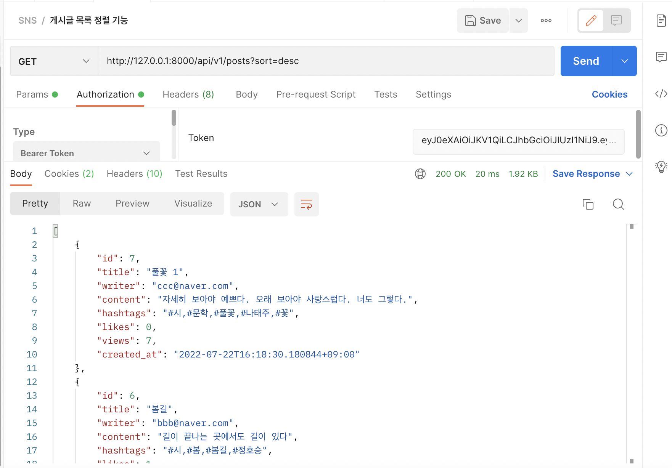Expand the Save options arrow

click(519, 21)
